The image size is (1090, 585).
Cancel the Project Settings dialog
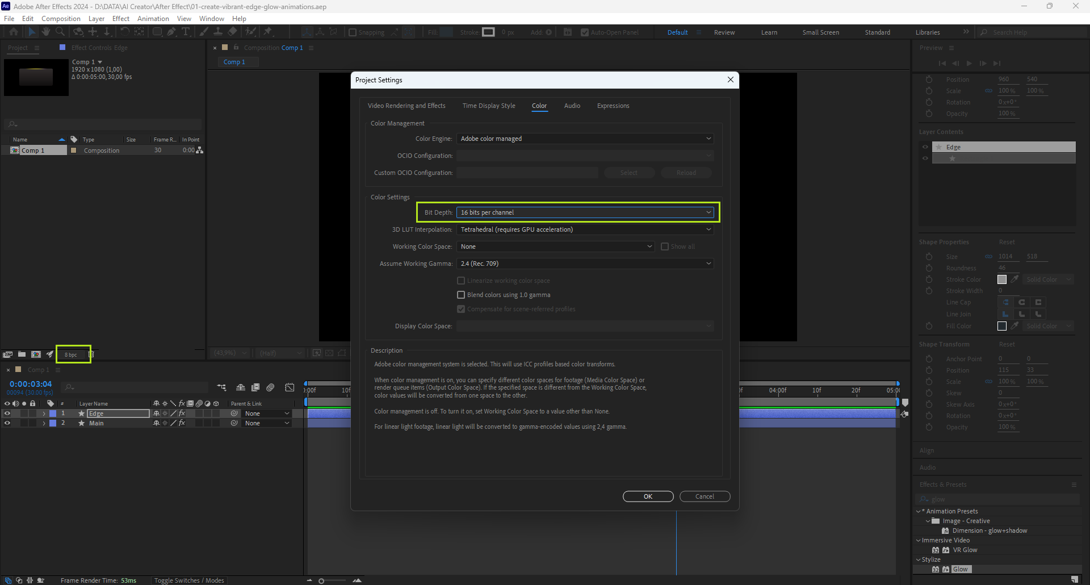click(x=705, y=496)
